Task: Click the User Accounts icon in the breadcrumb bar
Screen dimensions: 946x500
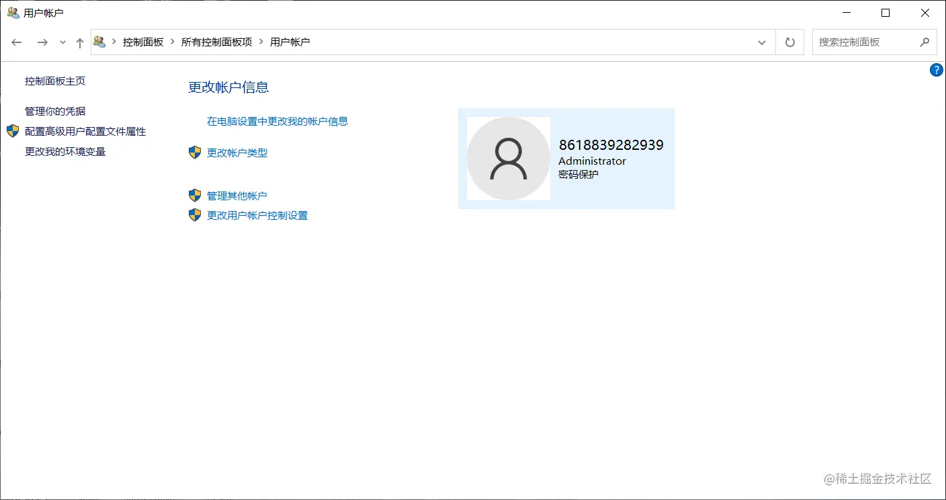Action: [x=99, y=42]
